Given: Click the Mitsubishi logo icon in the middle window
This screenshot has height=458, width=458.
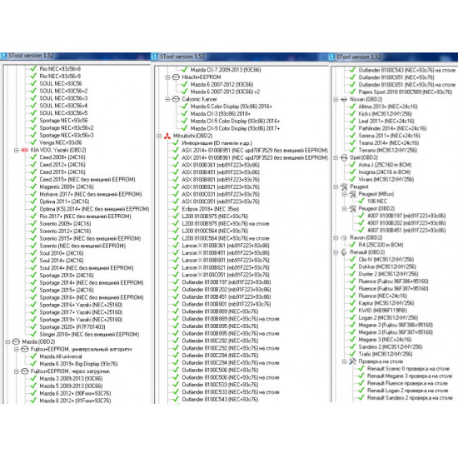Looking at the screenshot, I should pyautogui.click(x=167, y=136).
